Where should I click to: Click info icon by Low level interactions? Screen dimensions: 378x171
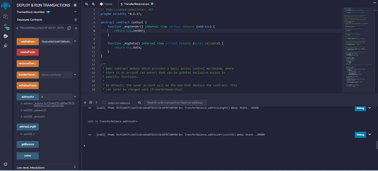point(75,167)
